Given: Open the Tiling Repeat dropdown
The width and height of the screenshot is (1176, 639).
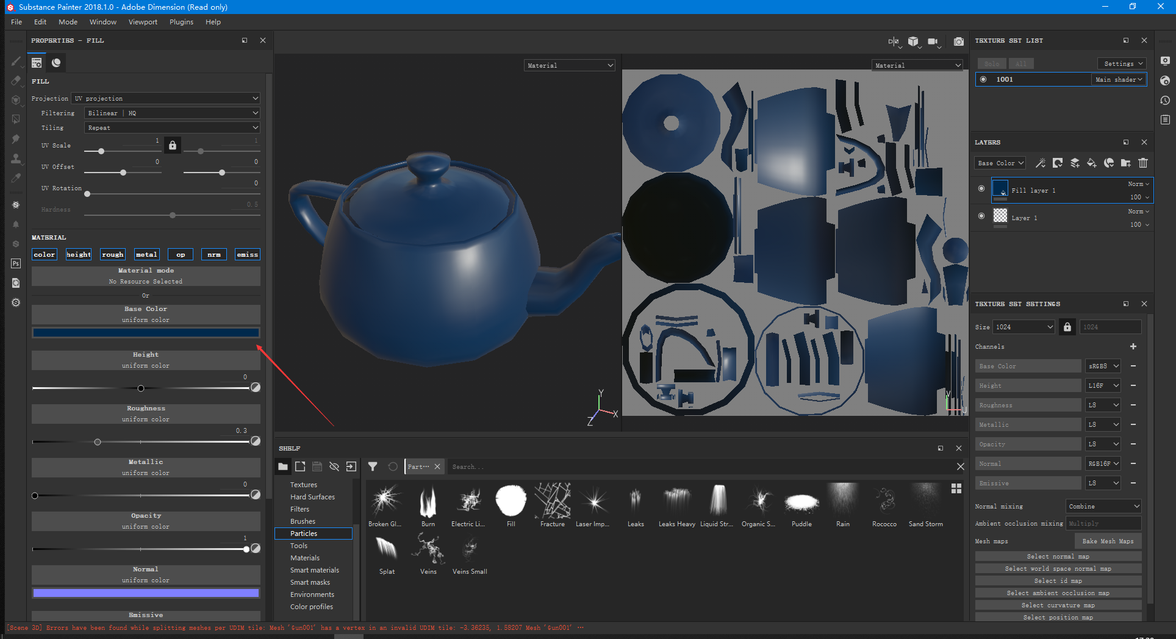Looking at the screenshot, I should click(172, 127).
